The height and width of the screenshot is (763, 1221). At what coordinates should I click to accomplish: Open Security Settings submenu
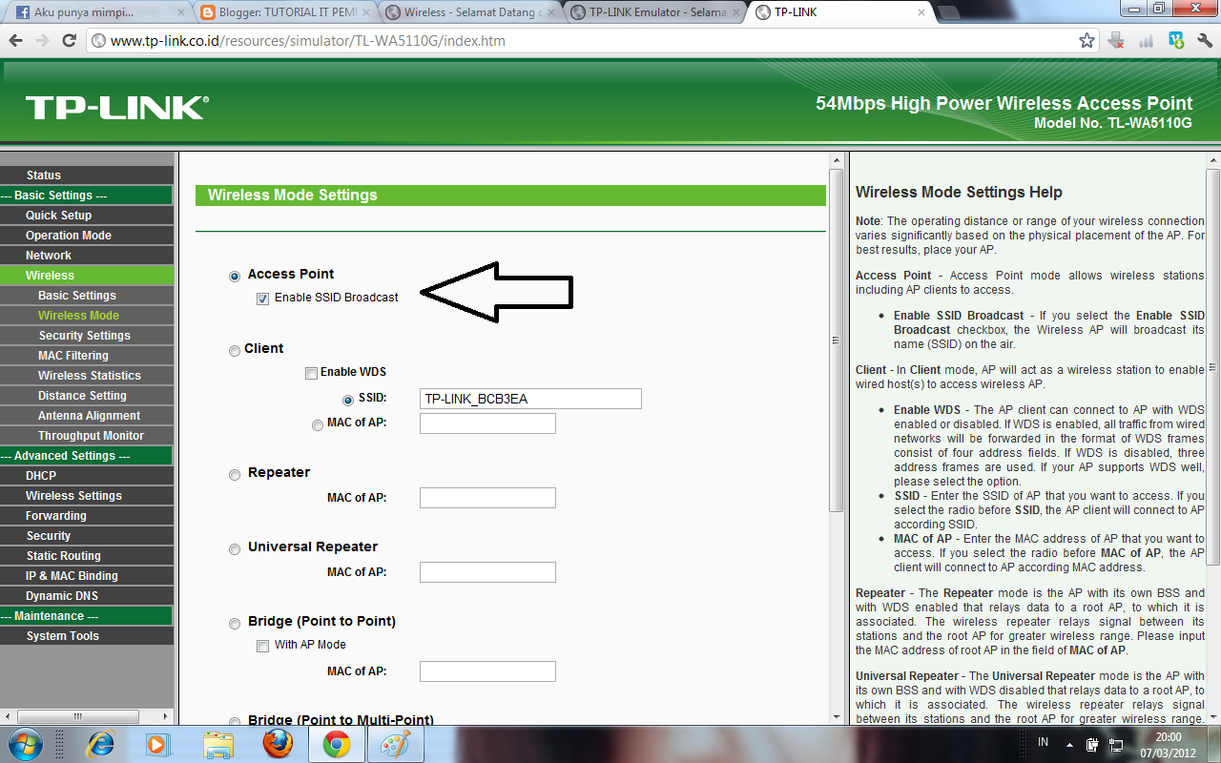coord(87,336)
